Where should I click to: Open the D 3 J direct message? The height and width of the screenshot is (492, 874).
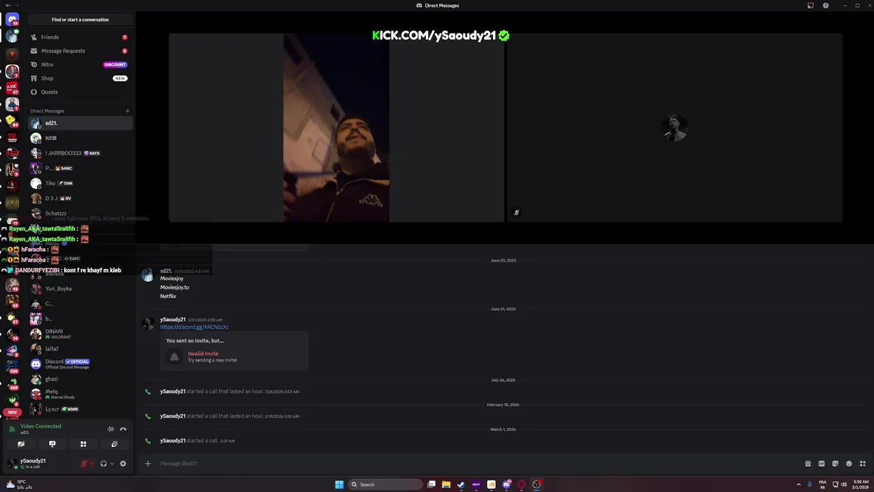coord(80,198)
